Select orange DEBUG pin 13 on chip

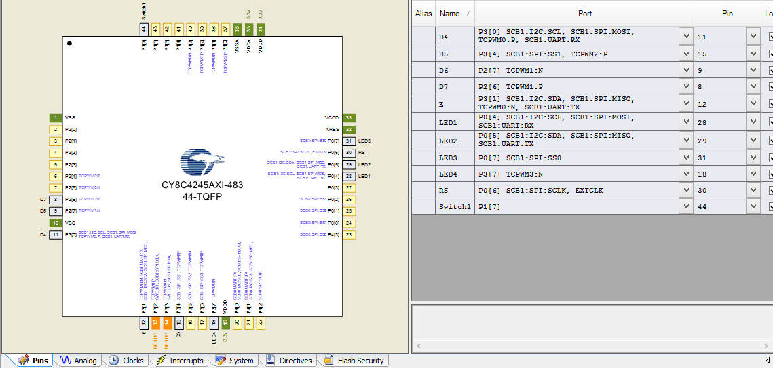pyautogui.click(x=155, y=324)
